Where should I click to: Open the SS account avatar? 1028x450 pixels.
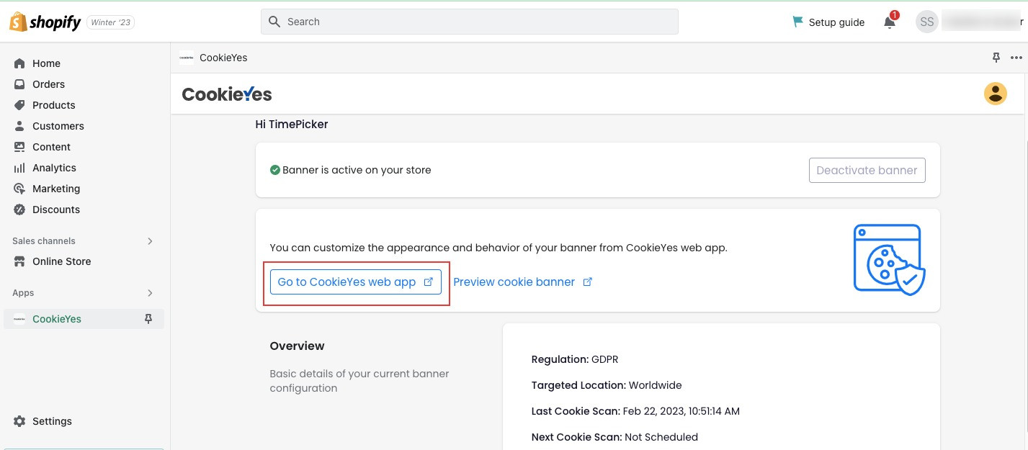[927, 22]
